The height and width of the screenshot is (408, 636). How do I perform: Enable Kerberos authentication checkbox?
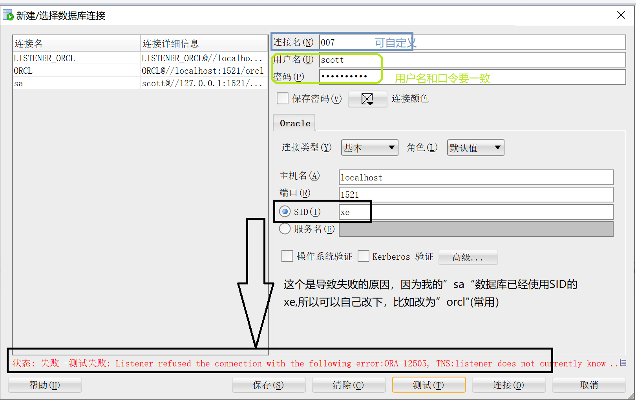[363, 256]
